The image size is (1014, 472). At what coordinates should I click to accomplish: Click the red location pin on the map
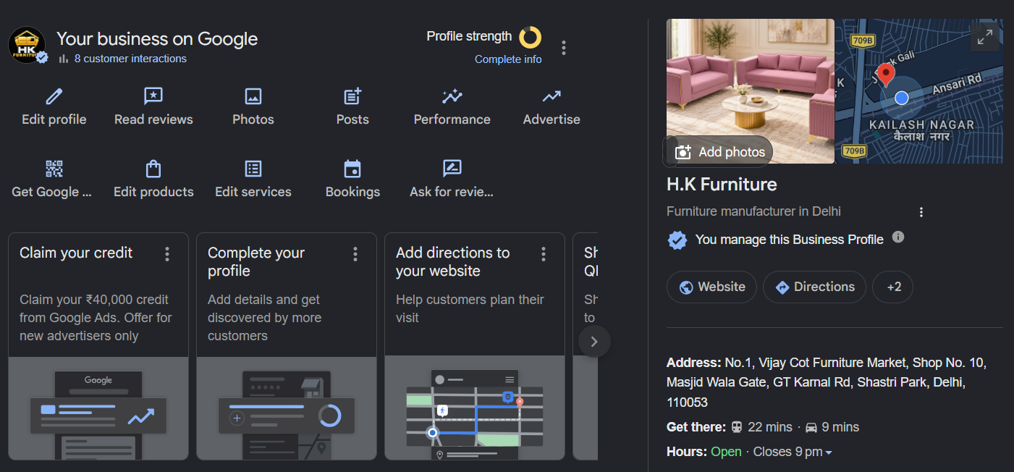(885, 75)
